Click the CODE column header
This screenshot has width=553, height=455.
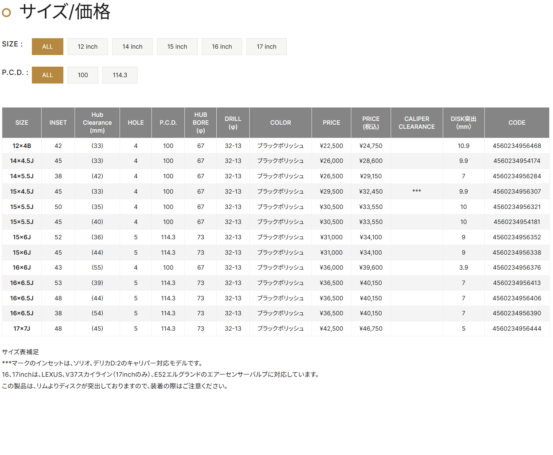[517, 122]
